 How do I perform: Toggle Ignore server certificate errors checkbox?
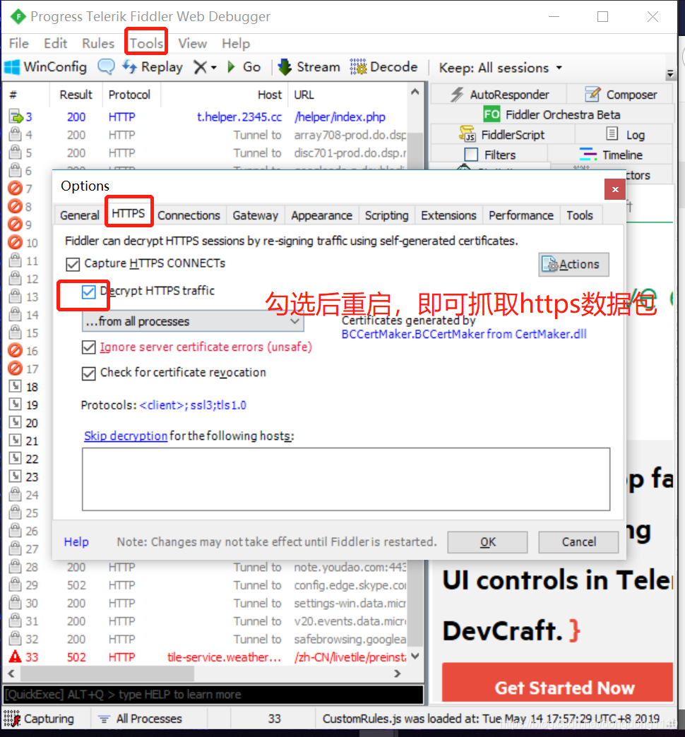point(88,347)
